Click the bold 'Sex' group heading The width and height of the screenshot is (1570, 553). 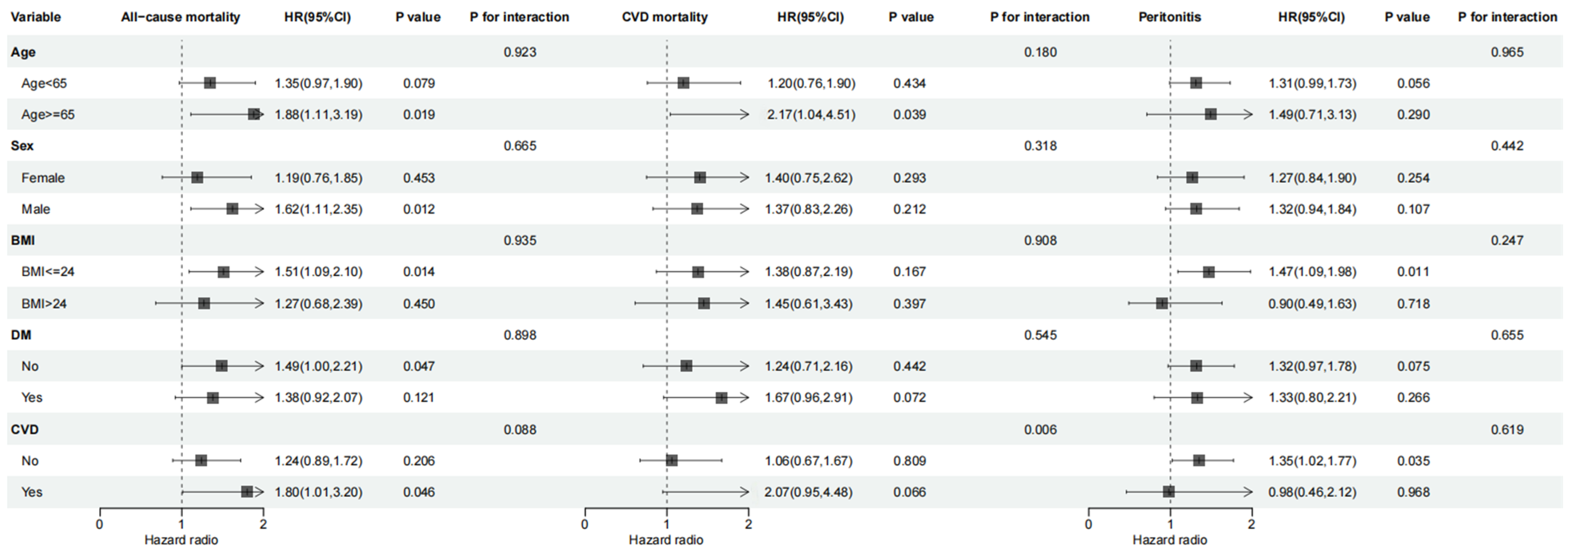coord(22,146)
